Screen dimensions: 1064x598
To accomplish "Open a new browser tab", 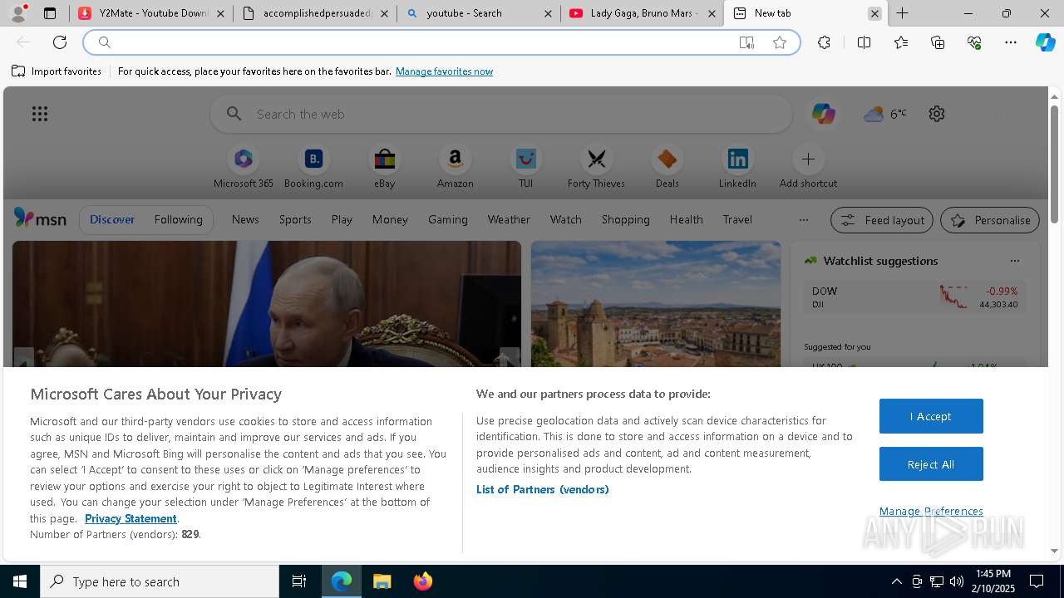I will coord(902,13).
